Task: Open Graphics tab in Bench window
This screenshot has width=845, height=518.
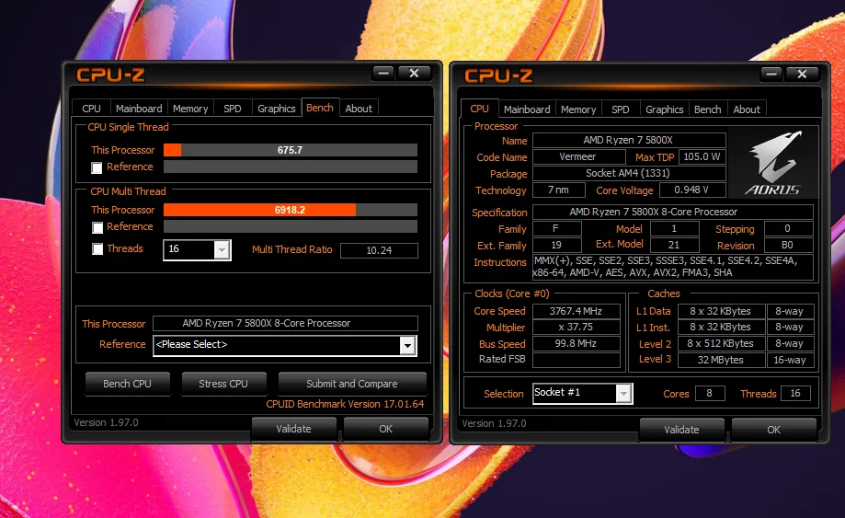Action: [277, 109]
